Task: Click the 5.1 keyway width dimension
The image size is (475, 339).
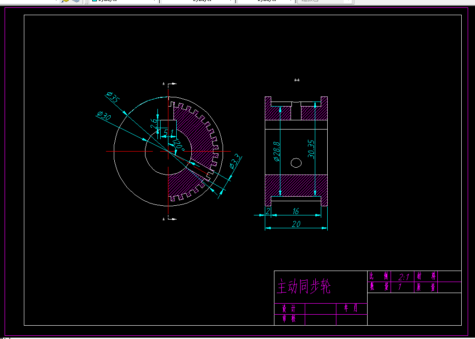Action: coord(169,132)
